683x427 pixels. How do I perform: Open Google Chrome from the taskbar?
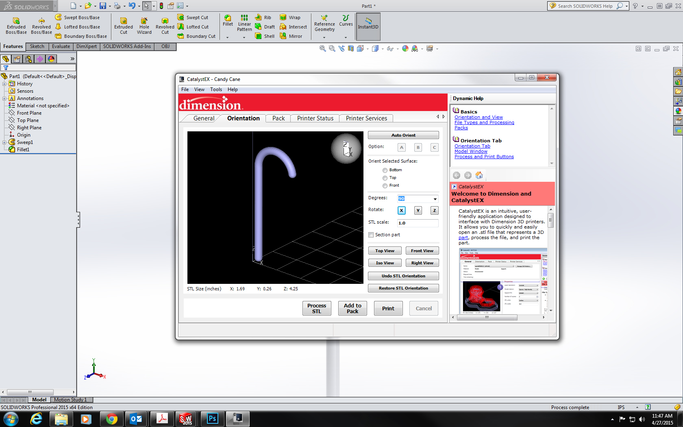point(111,418)
